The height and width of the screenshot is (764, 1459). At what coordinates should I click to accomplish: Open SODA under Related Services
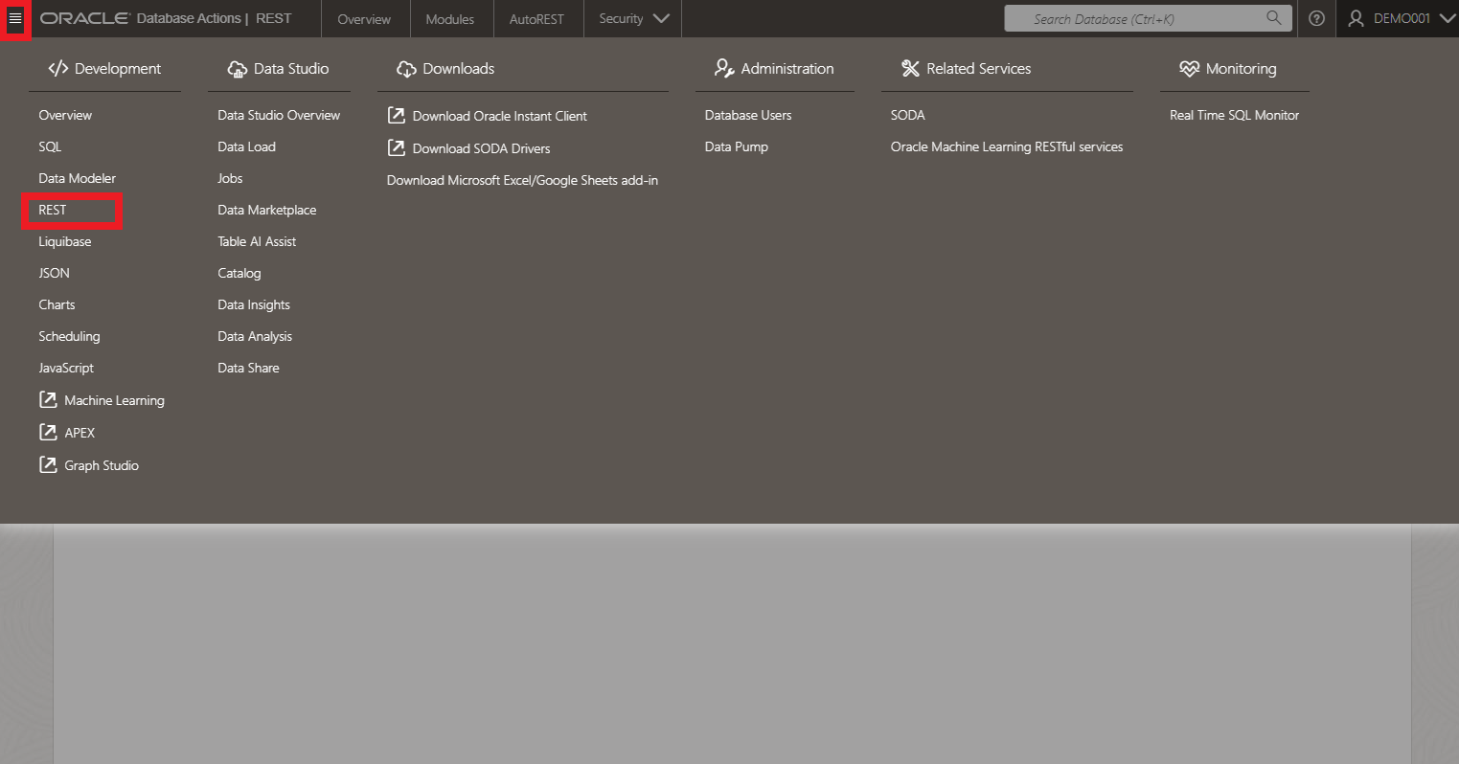click(x=907, y=115)
